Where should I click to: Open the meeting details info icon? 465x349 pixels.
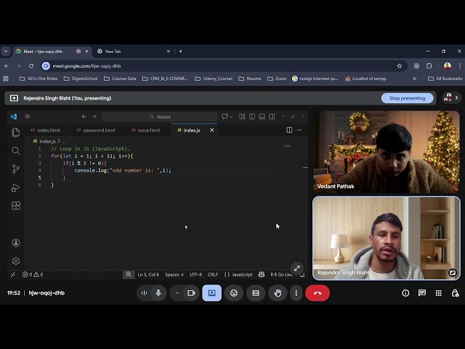point(405,293)
